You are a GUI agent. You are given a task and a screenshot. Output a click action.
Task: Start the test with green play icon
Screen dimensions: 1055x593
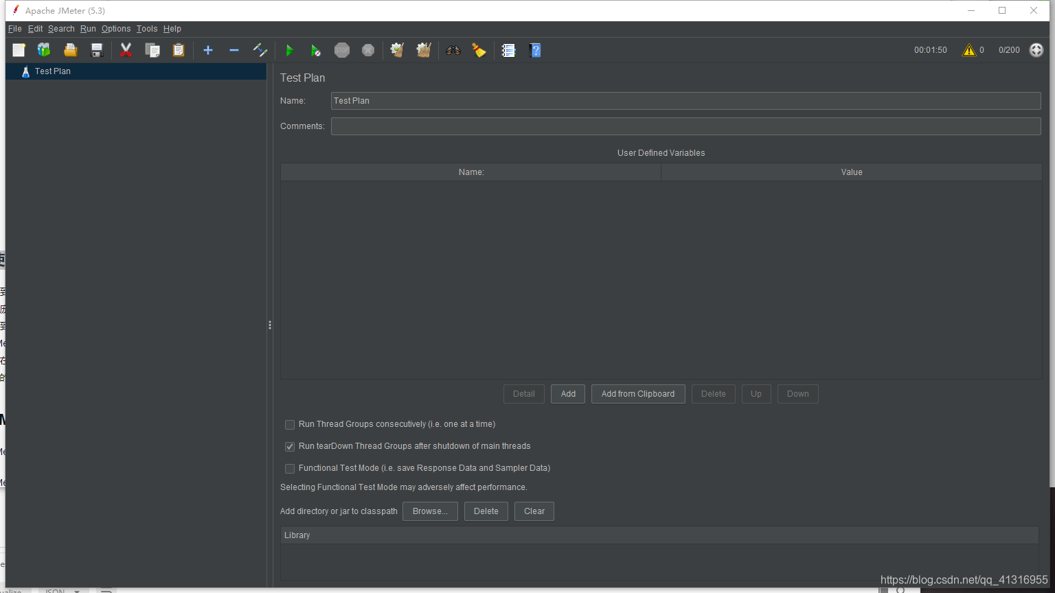coord(289,50)
